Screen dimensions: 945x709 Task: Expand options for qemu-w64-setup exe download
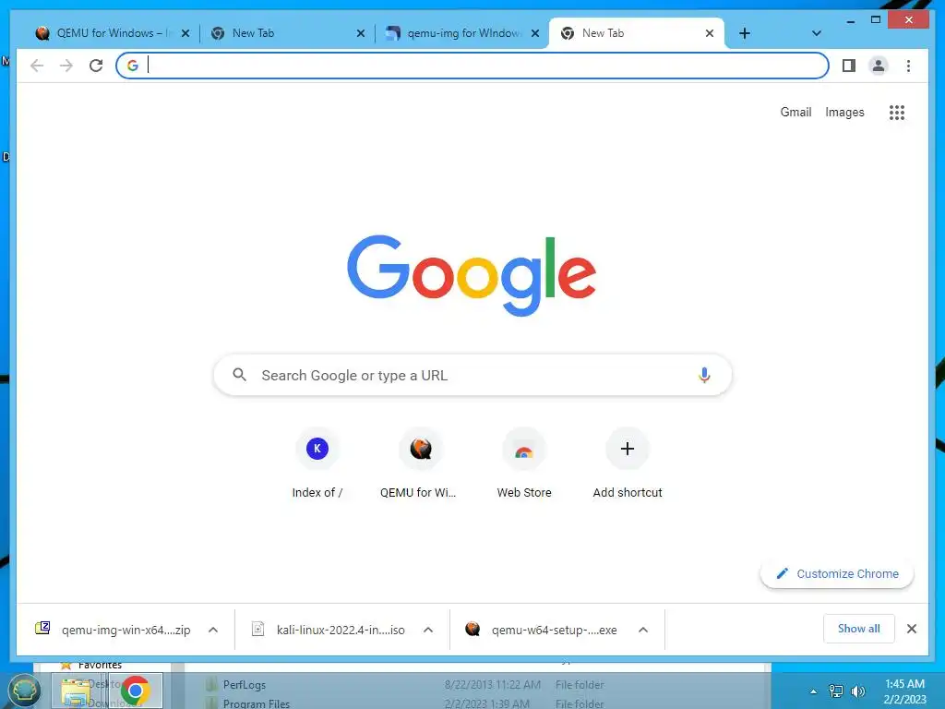[643, 630]
